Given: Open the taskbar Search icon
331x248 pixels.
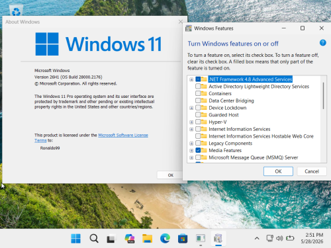Looking at the screenshot, I should [94, 239].
